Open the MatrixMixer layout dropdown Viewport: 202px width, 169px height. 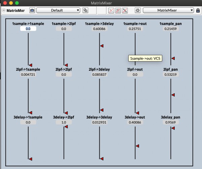[x=168, y=10]
